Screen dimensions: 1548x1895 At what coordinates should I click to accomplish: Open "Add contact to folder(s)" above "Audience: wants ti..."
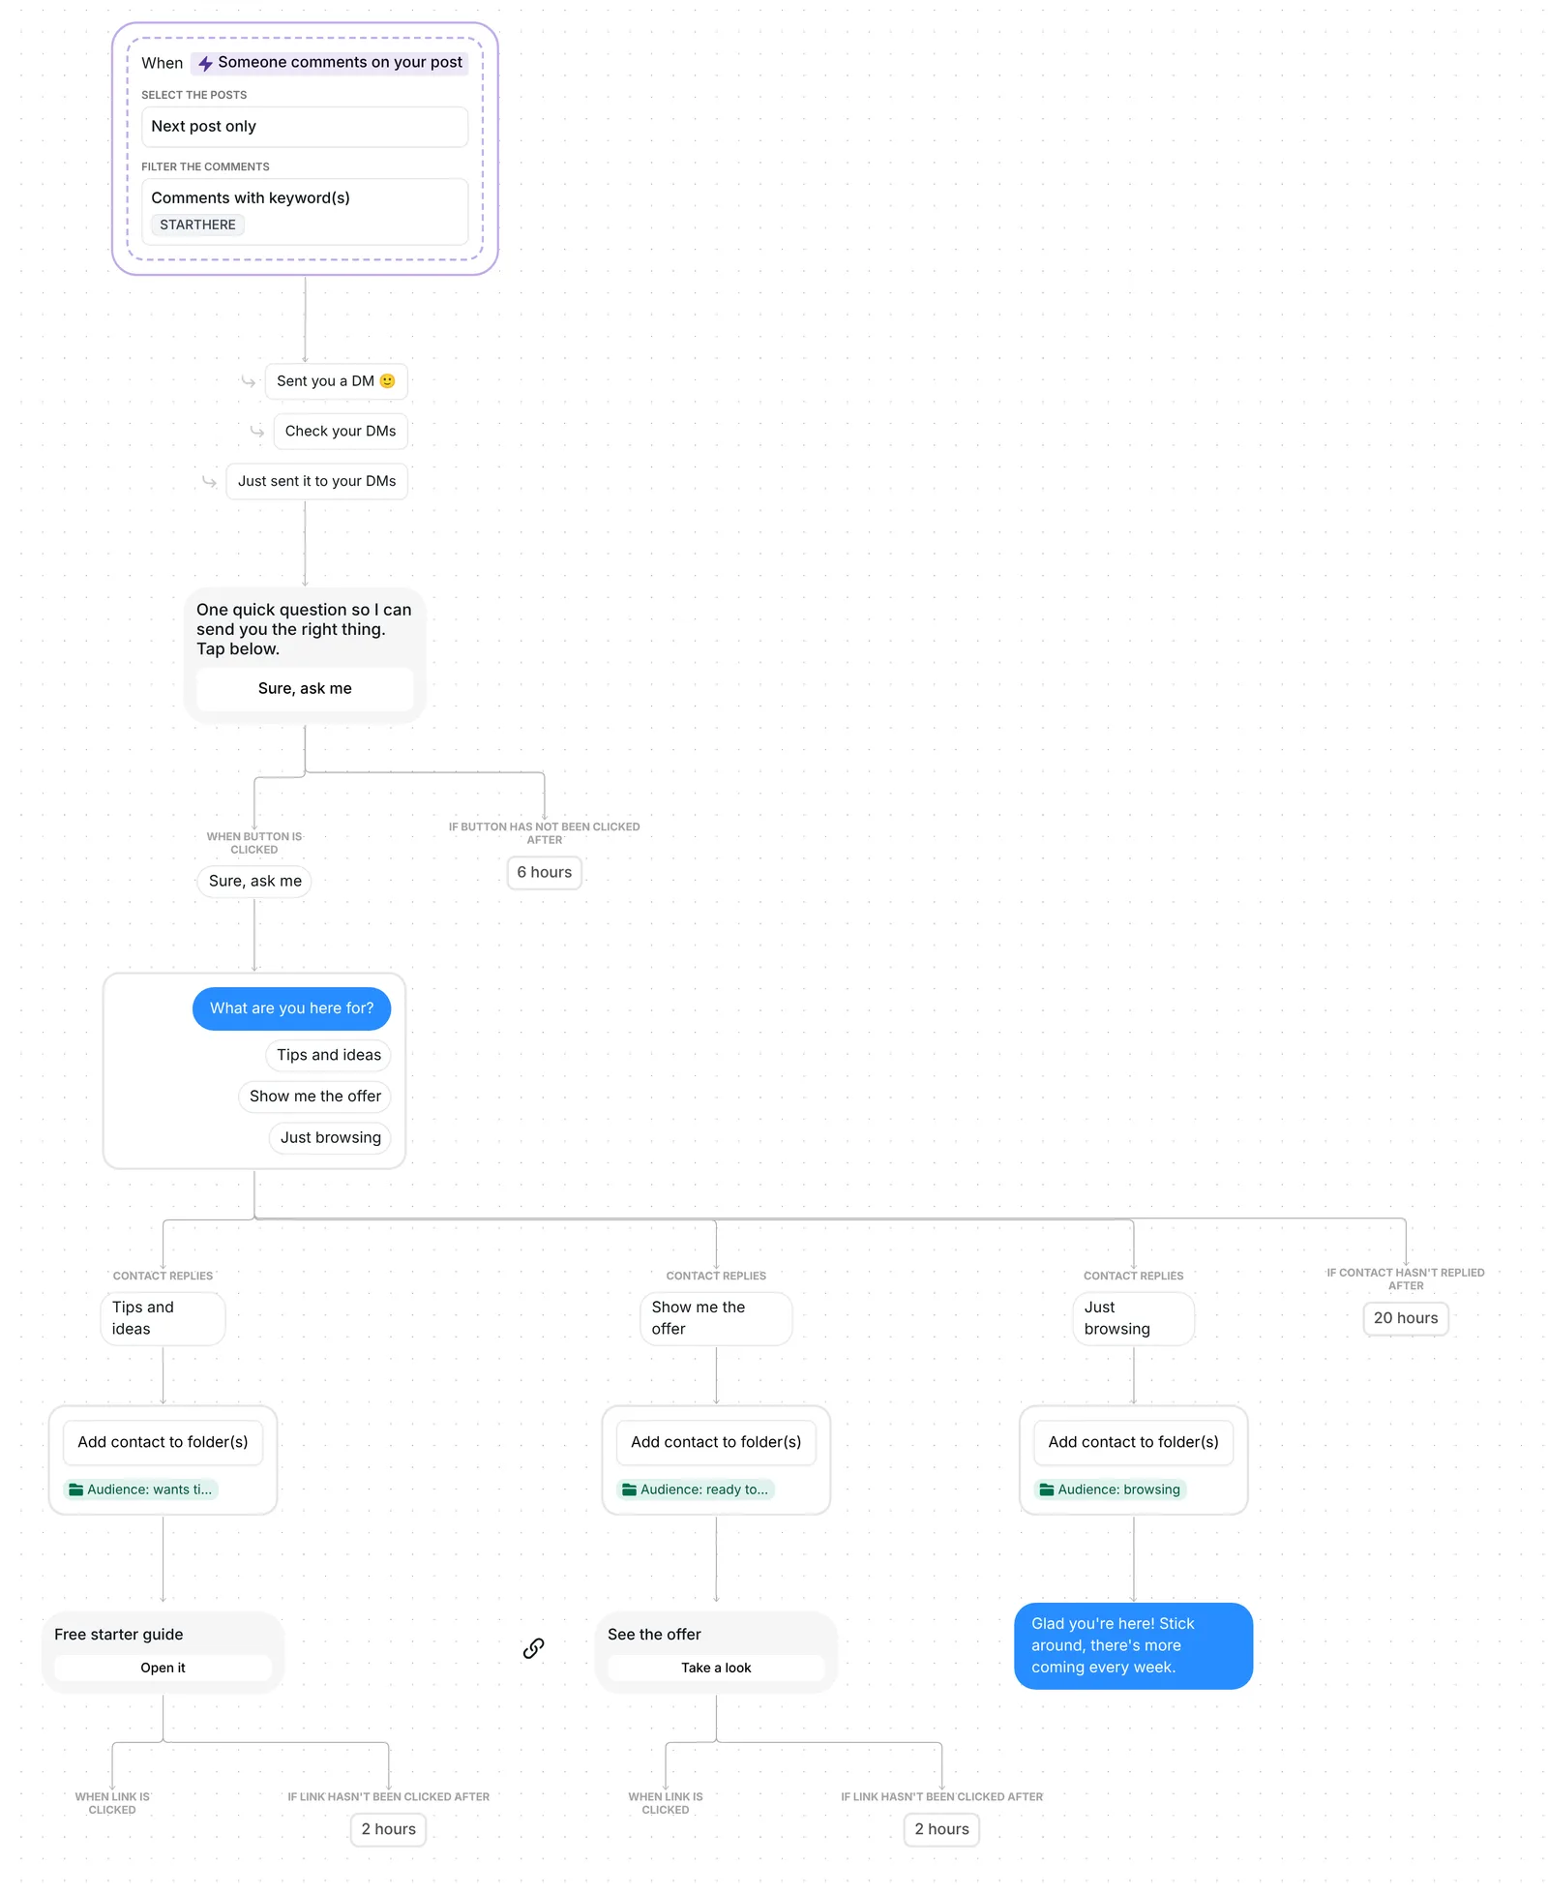pyautogui.click(x=163, y=1443)
